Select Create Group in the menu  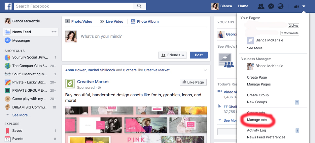[x=258, y=95]
